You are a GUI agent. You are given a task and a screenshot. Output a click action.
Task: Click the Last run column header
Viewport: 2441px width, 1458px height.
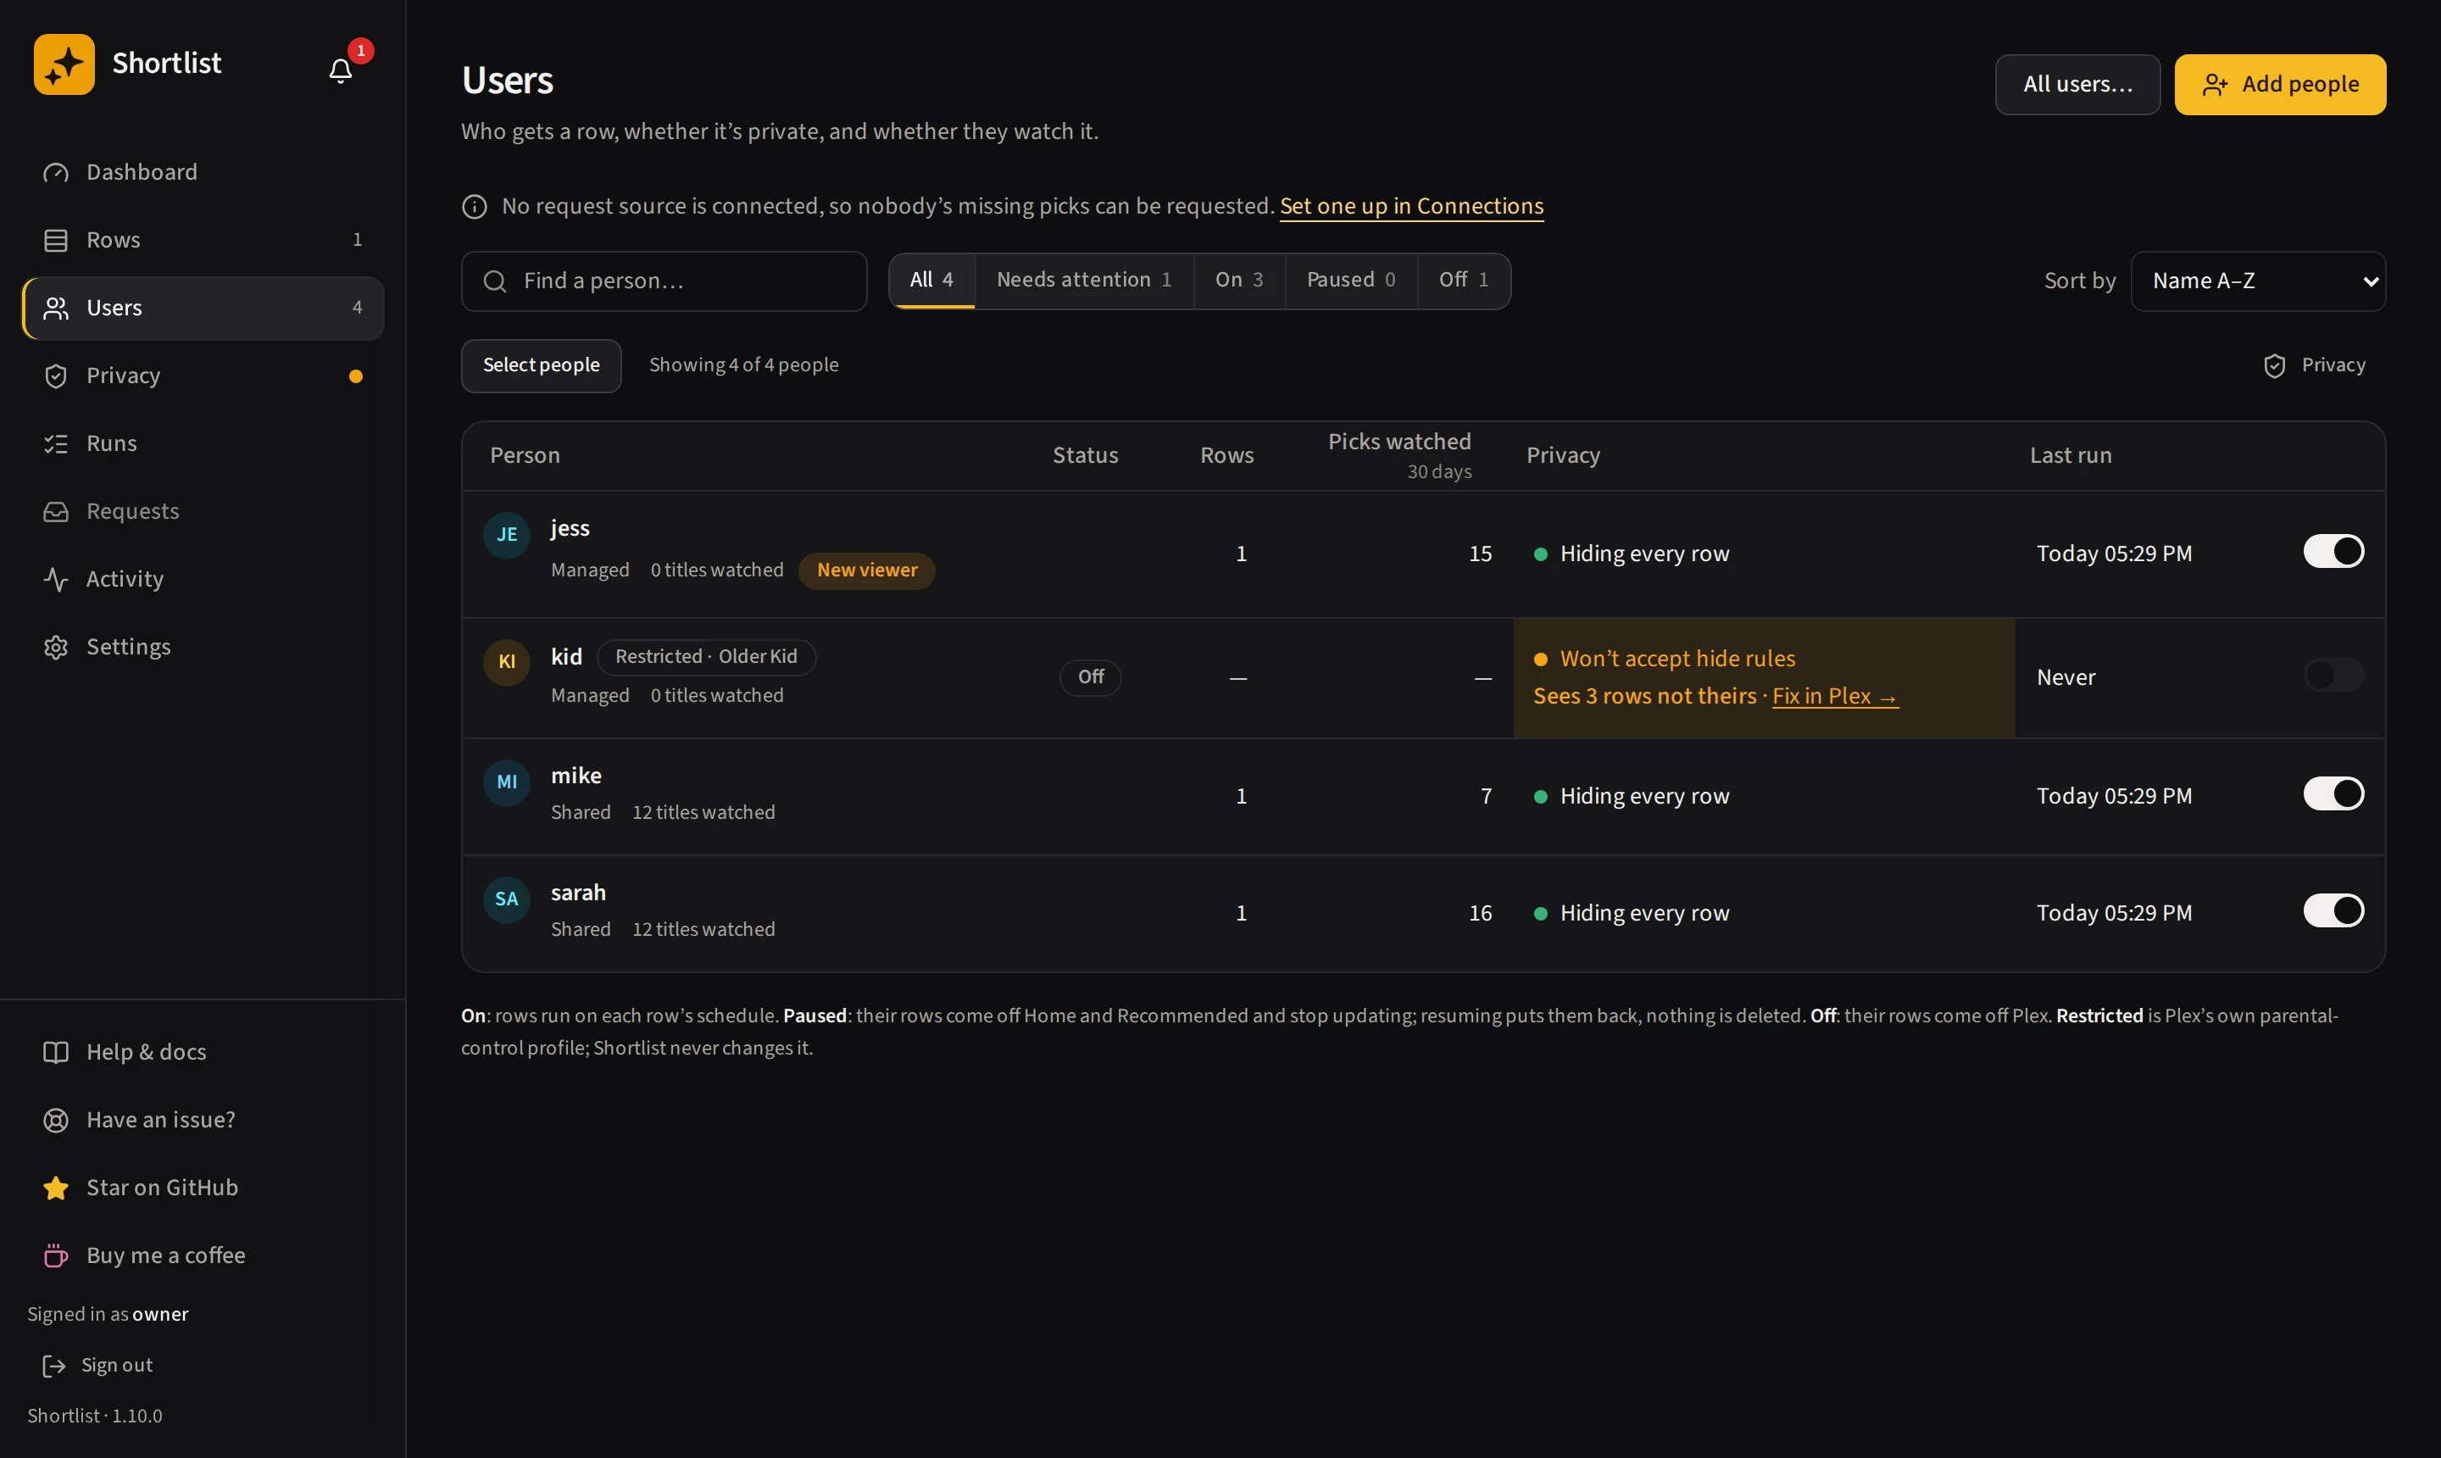pos(2070,456)
